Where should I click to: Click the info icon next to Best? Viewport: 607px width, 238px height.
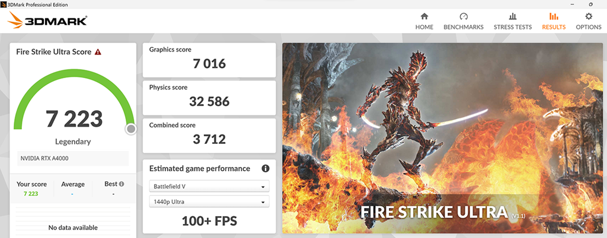pos(122,184)
